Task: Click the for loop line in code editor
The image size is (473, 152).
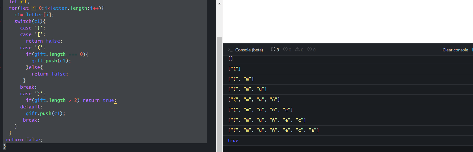Action: pos(56,8)
